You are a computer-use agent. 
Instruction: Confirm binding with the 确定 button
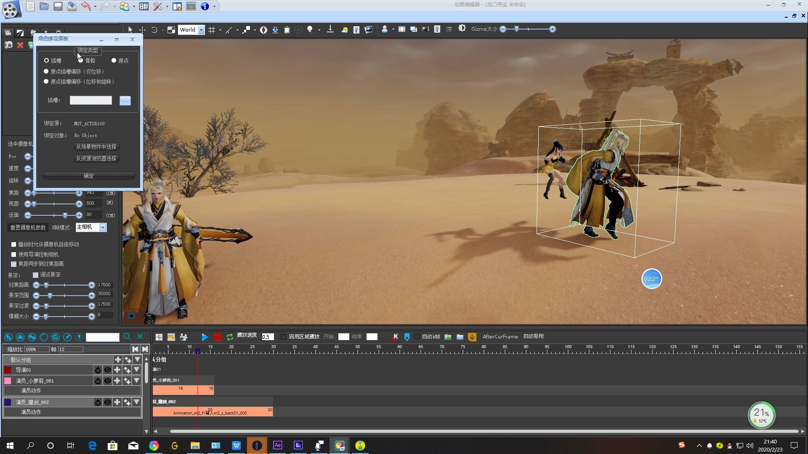coord(89,176)
